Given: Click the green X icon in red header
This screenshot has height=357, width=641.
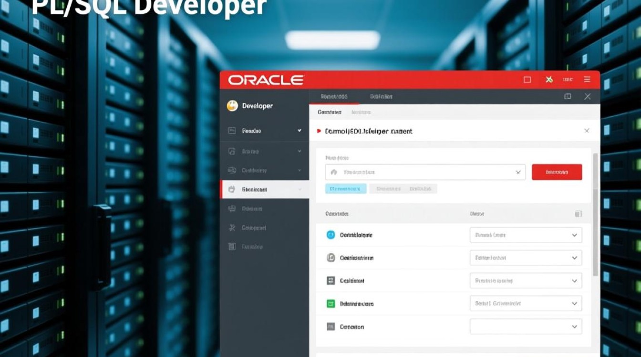Looking at the screenshot, I should (549, 79).
